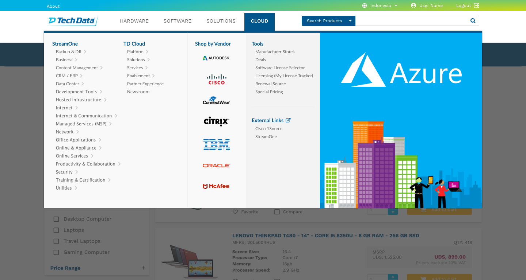Check the Travel Laptops filter
This screenshot has width=526, height=280.
pyautogui.click(x=56, y=241)
